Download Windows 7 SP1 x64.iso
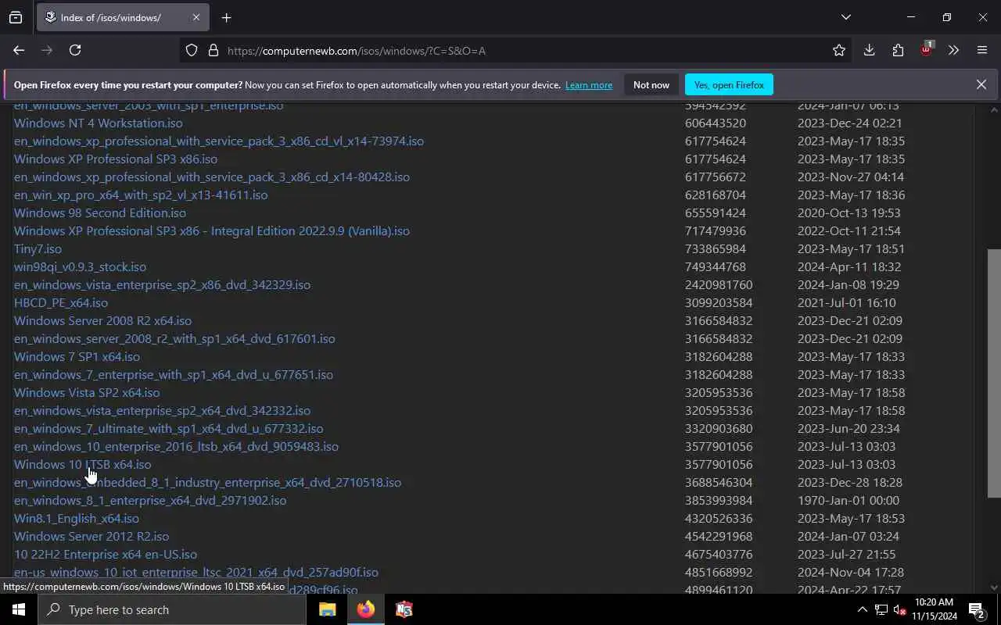Viewport: 1001px width, 625px height. click(77, 356)
